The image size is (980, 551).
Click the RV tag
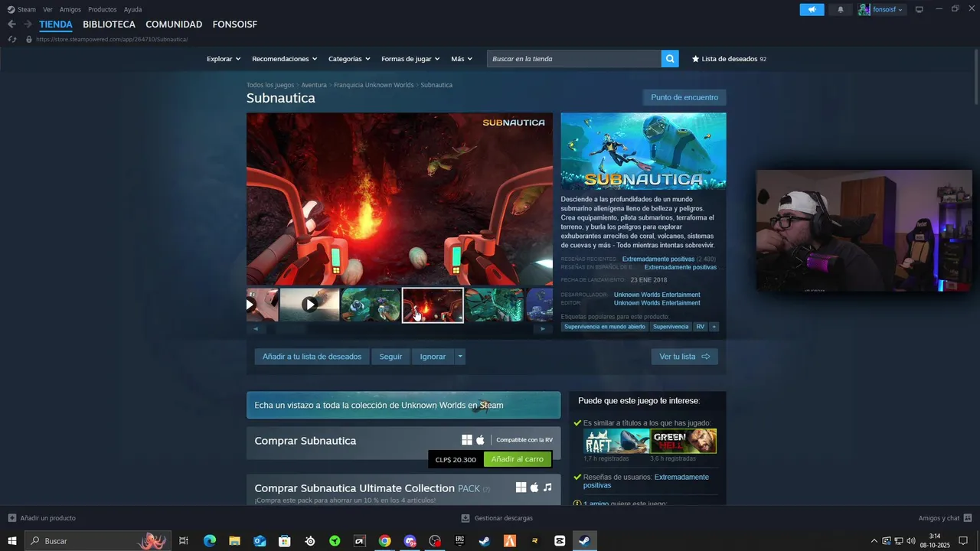[701, 327]
